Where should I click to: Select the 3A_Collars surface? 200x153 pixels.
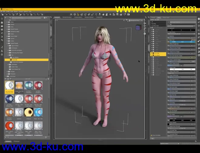pos(158,55)
